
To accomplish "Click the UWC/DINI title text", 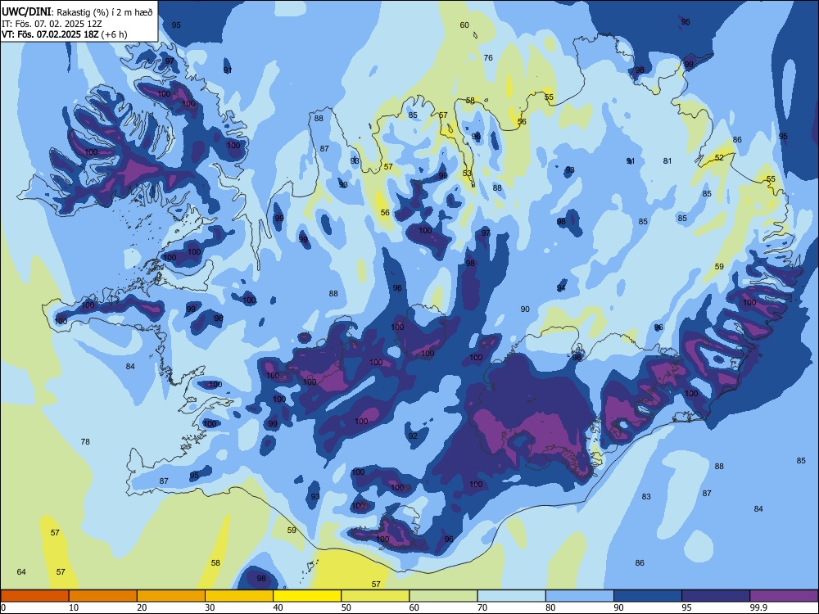I will (x=26, y=11).
